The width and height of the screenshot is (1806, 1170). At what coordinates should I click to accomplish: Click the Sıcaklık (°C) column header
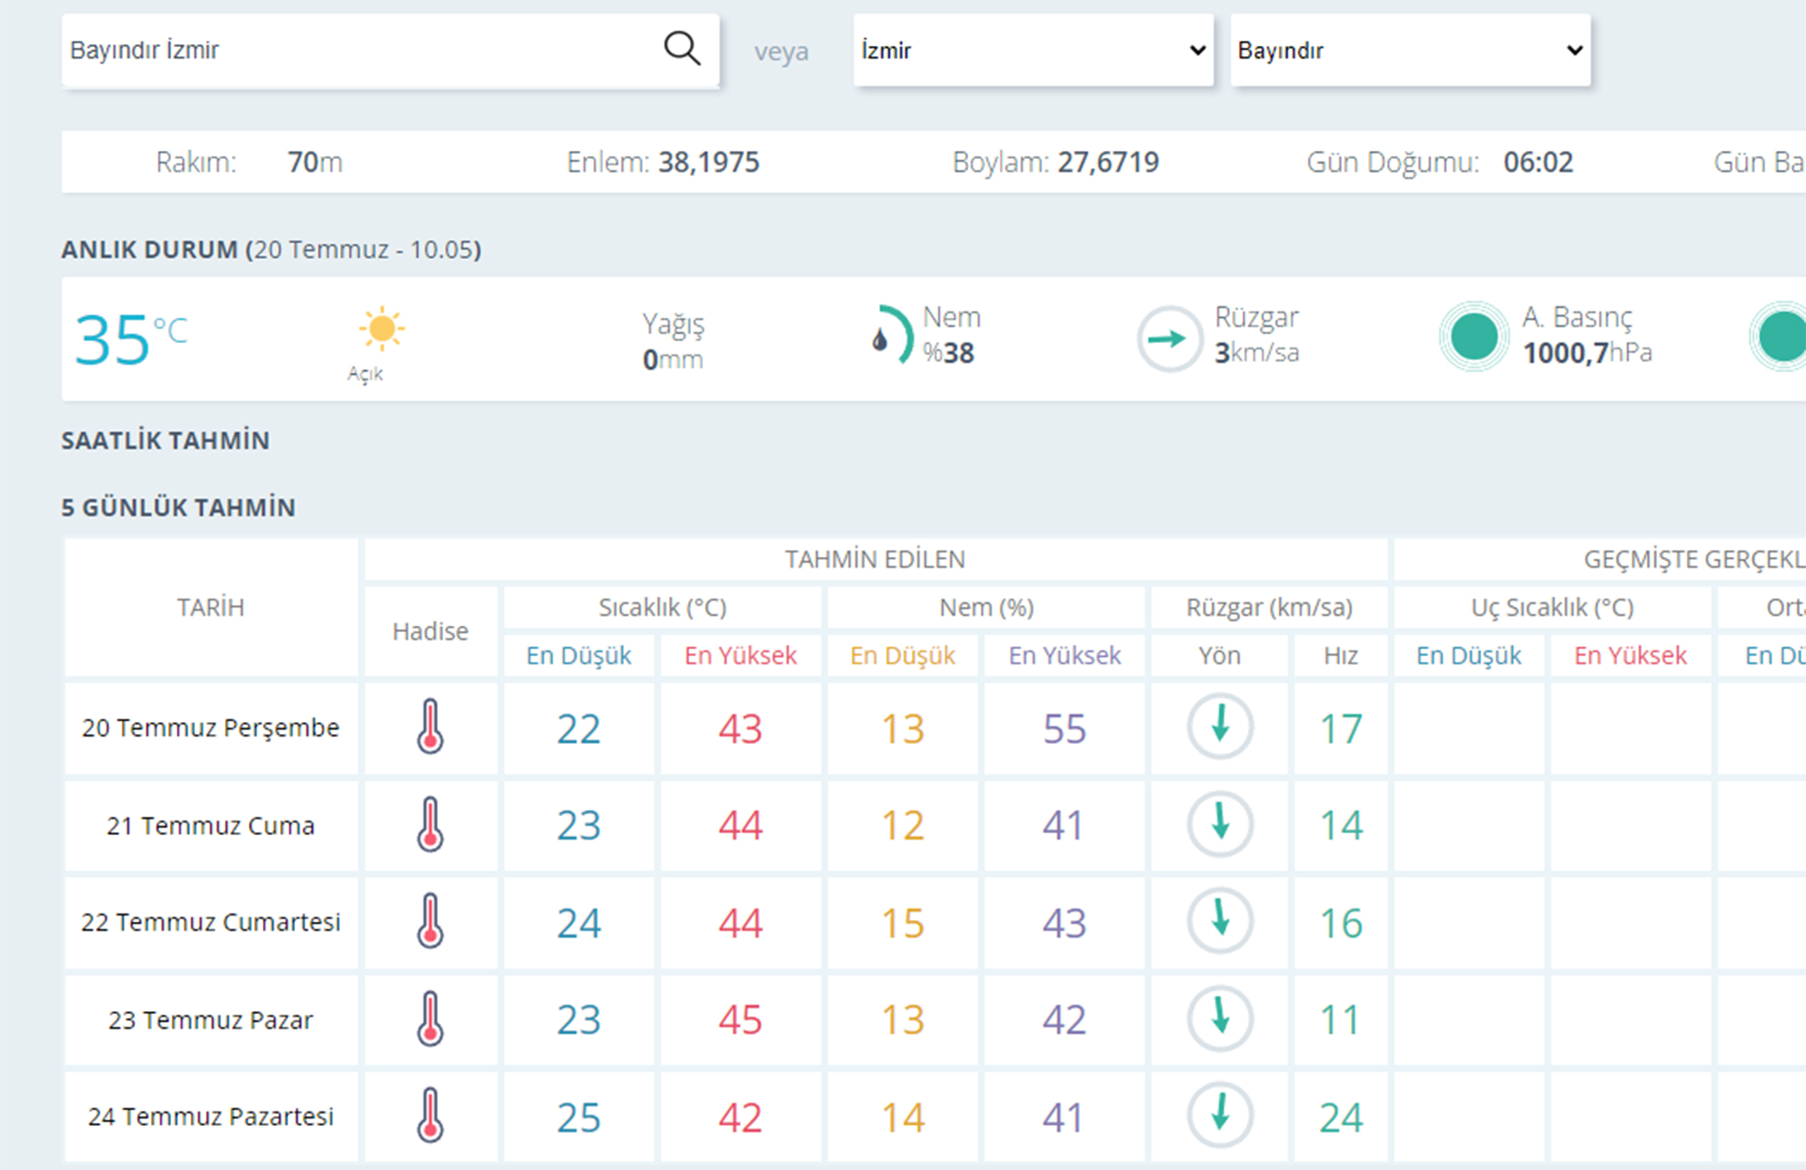coord(662,608)
